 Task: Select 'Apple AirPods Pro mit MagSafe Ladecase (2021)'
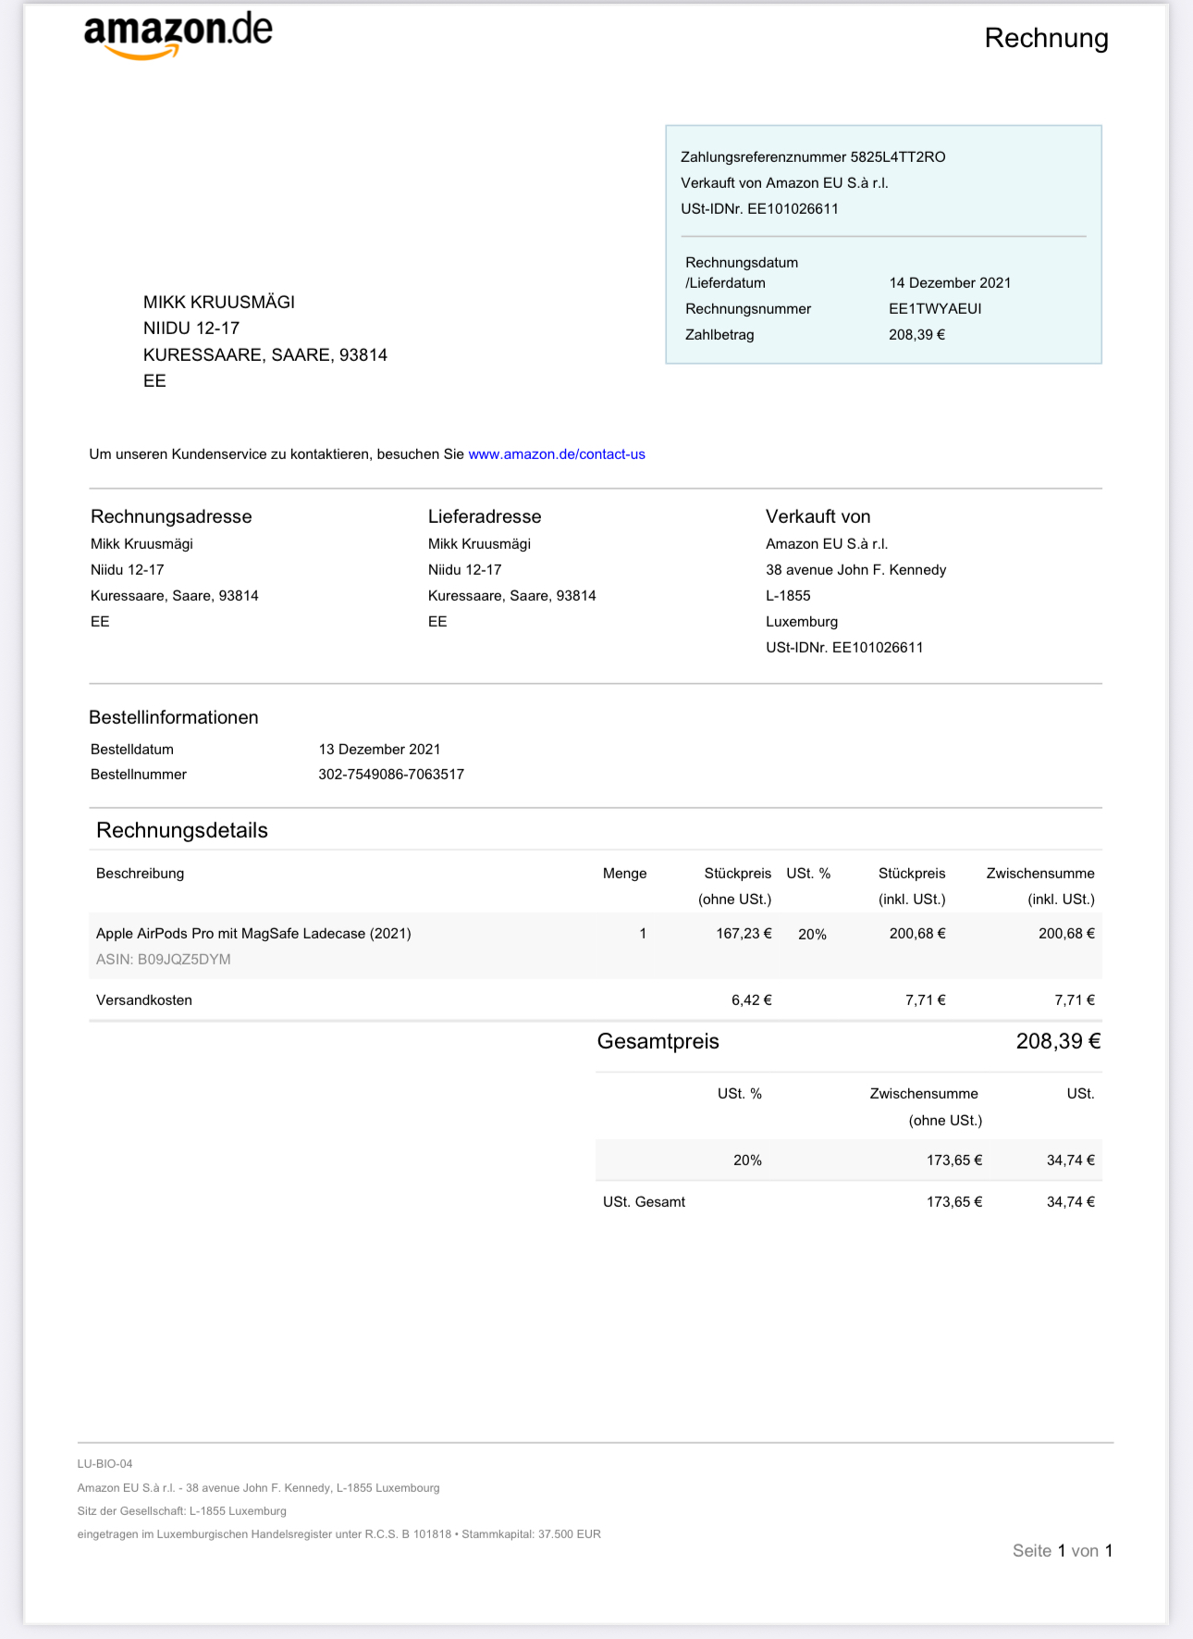coord(253,934)
